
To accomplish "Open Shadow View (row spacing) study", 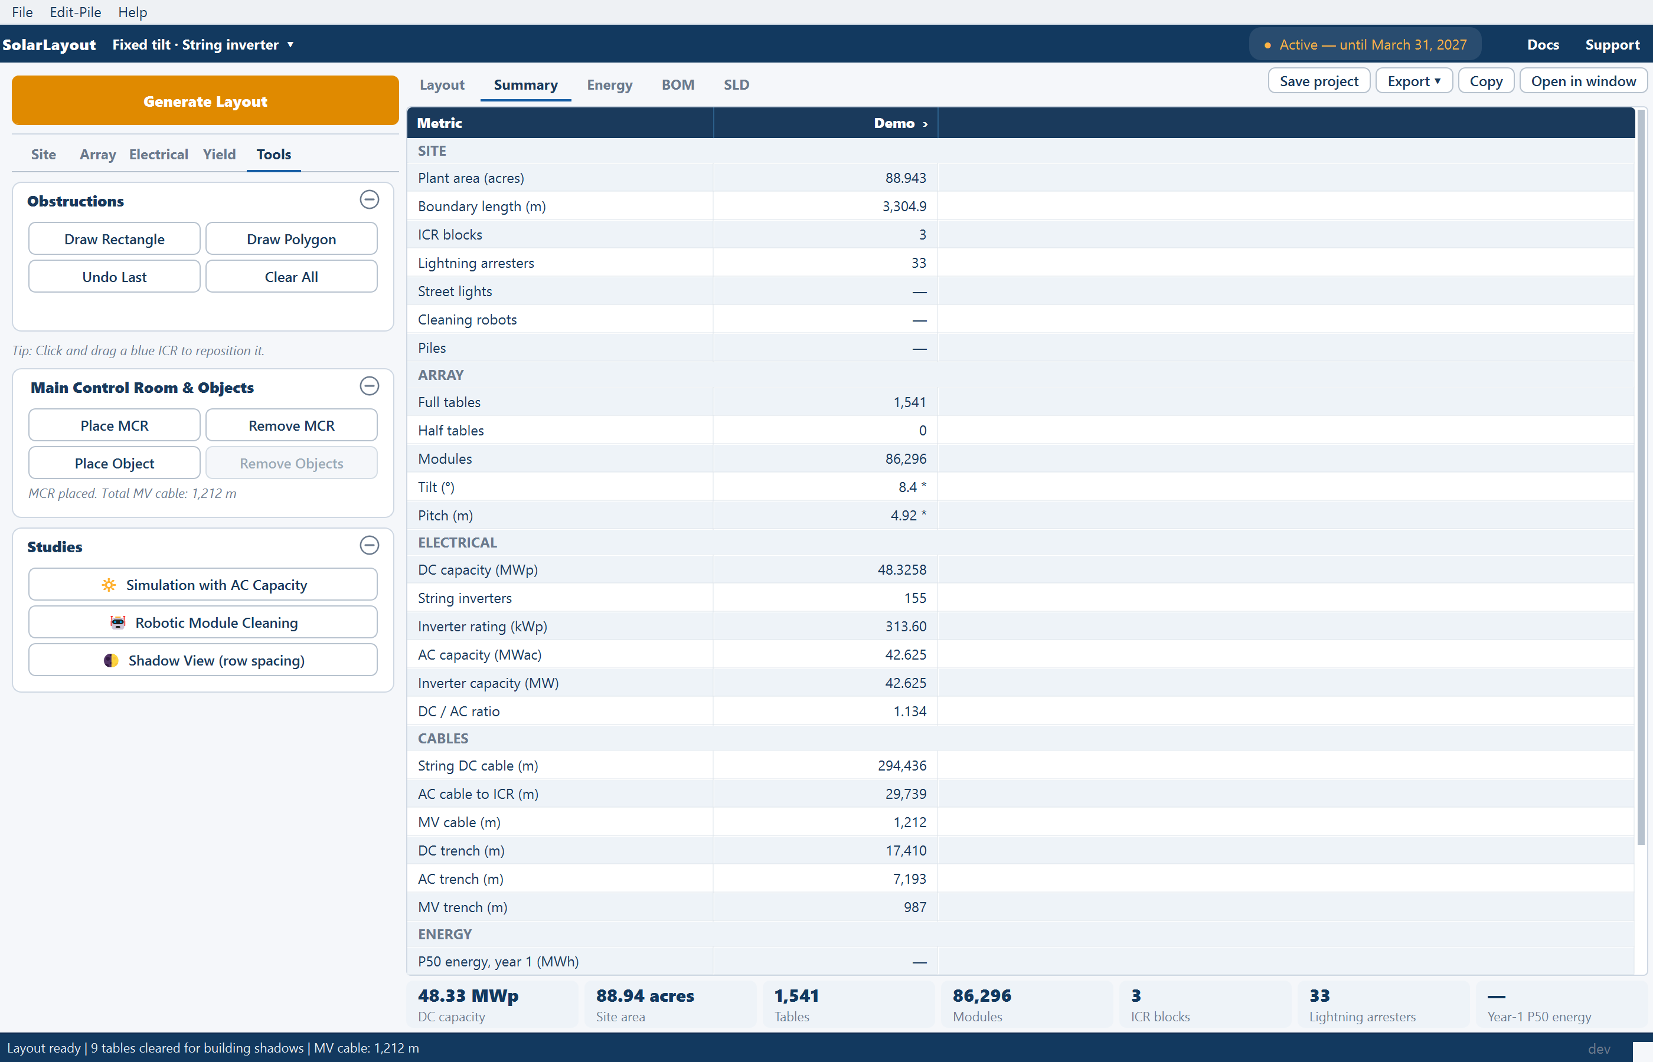I will point(203,661).
